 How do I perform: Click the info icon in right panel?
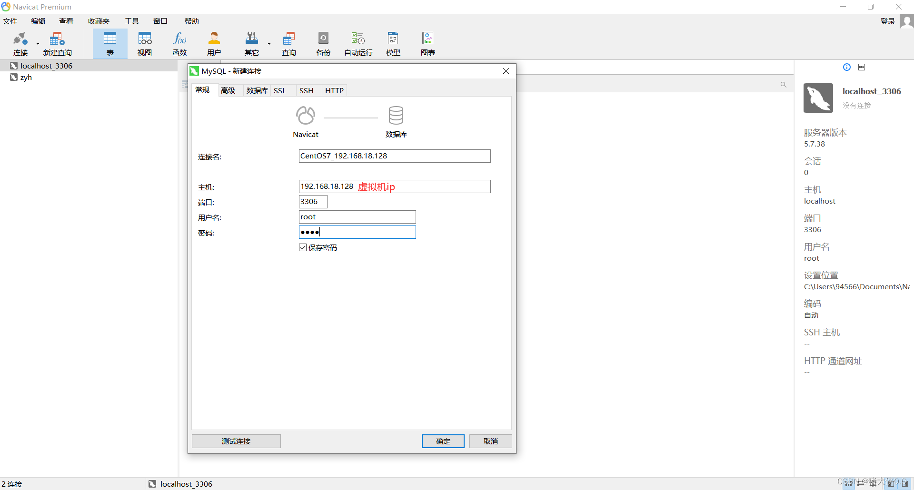click(x=847, y=67)
